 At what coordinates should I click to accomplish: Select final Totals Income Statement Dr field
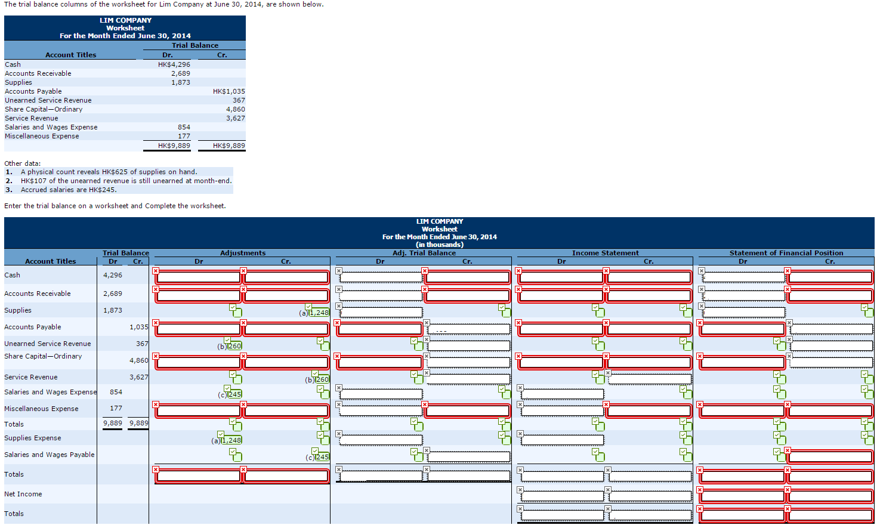563,515
